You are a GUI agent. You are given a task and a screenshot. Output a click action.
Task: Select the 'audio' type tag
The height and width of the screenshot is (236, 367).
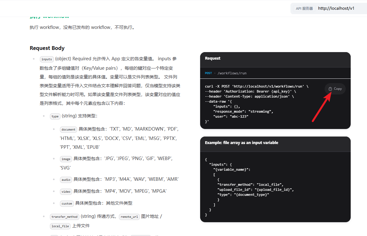(66, 180)
